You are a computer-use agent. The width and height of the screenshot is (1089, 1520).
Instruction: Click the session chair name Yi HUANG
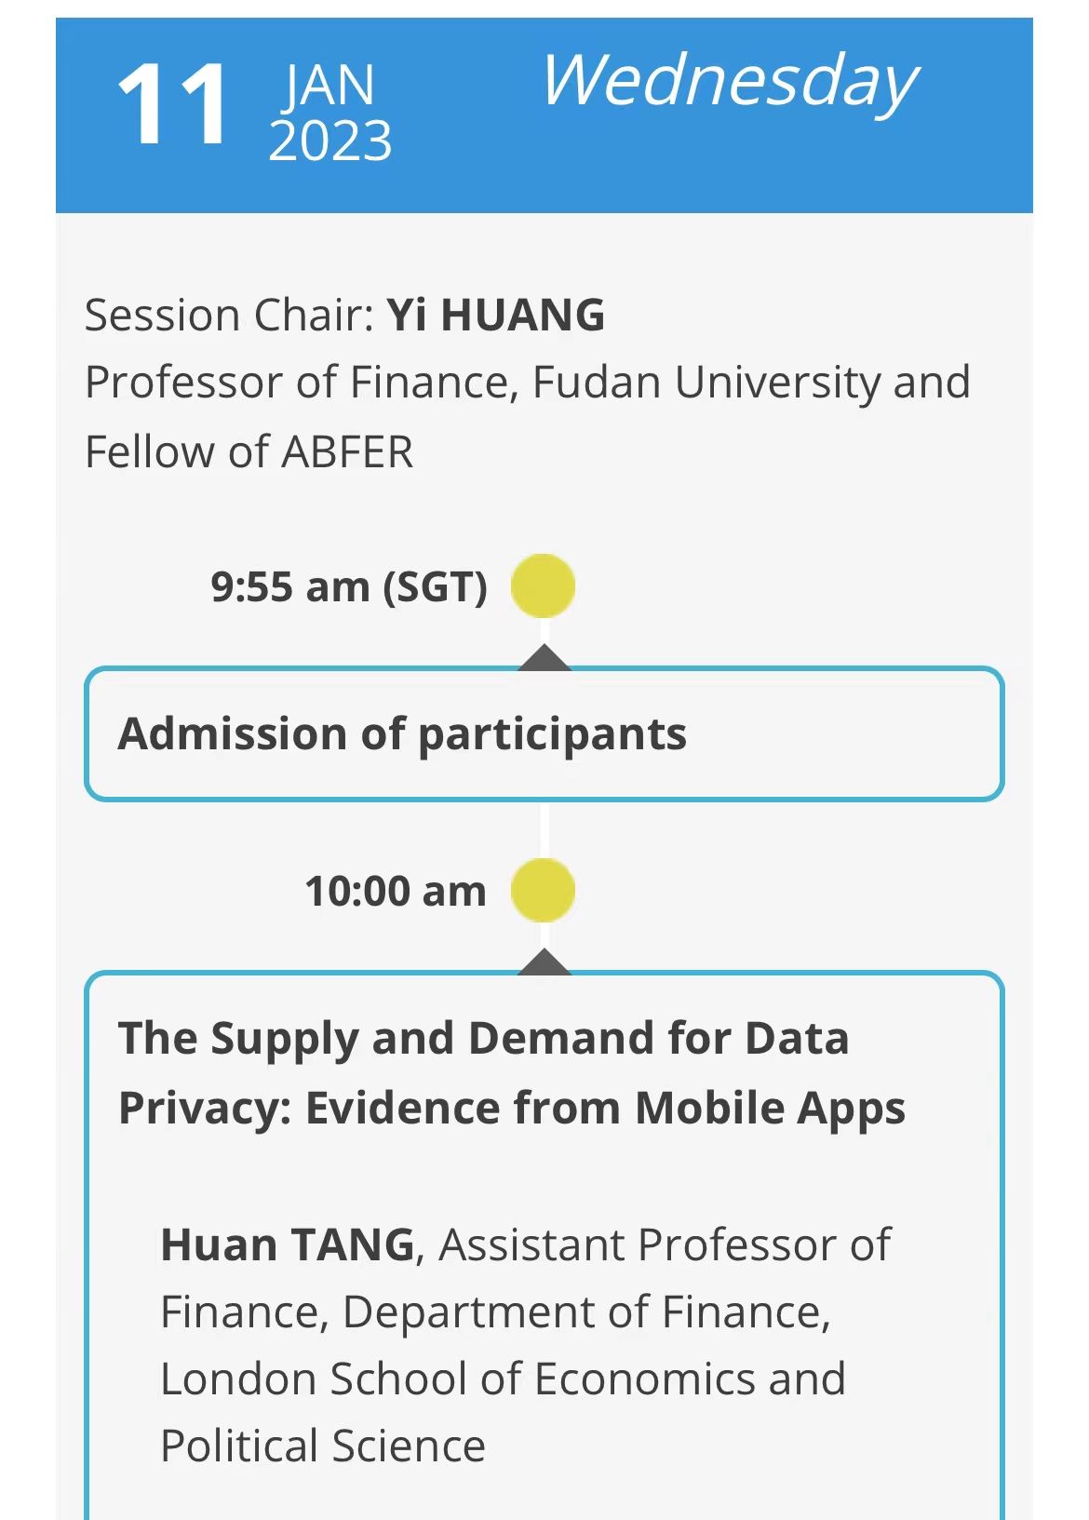pyautogui.click(x=496, y=315)
